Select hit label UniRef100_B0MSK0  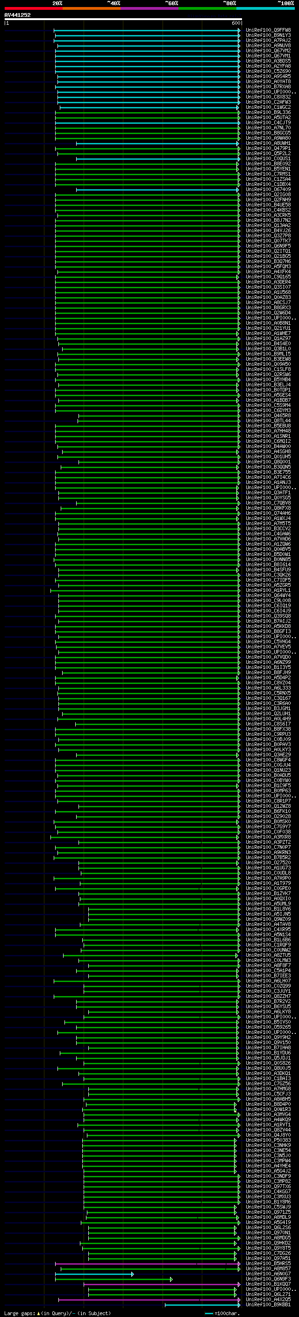click(x=268, y=821)
